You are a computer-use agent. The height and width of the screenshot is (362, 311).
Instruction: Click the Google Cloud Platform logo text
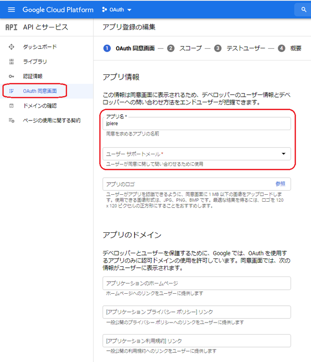58,10
